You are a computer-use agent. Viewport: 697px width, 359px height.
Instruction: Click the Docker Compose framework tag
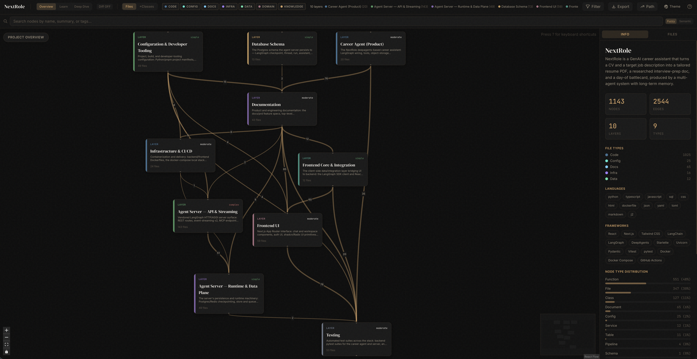[x=620, y=260]
